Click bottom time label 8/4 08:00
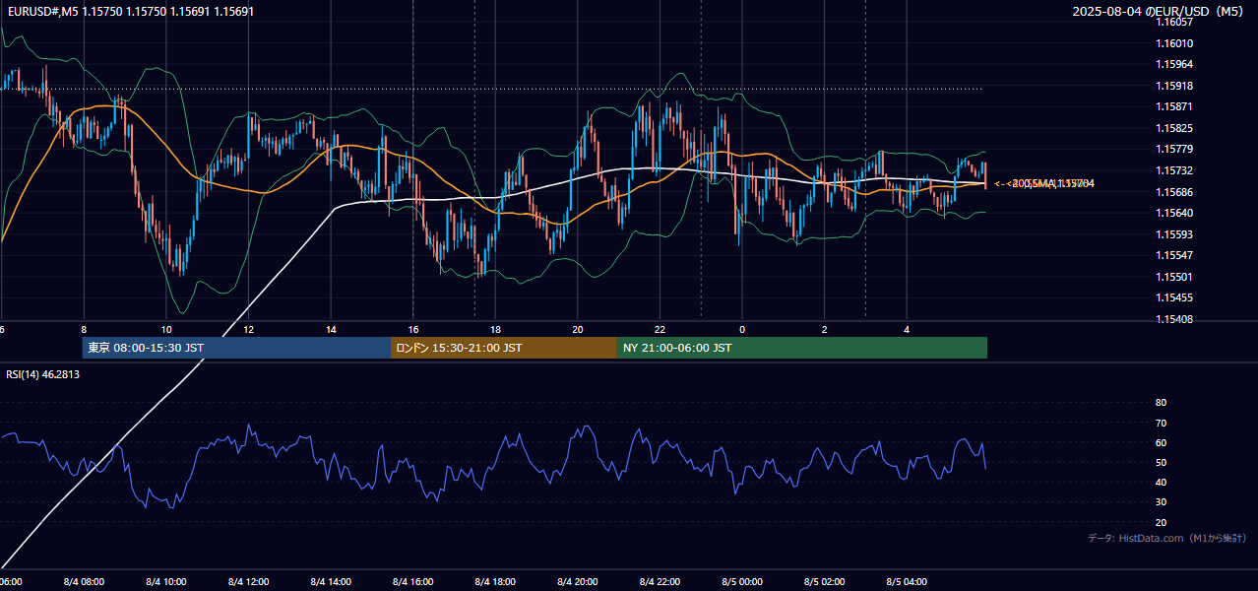Image resolution: width=1258 pixels, height=591 pixels. 83,582
